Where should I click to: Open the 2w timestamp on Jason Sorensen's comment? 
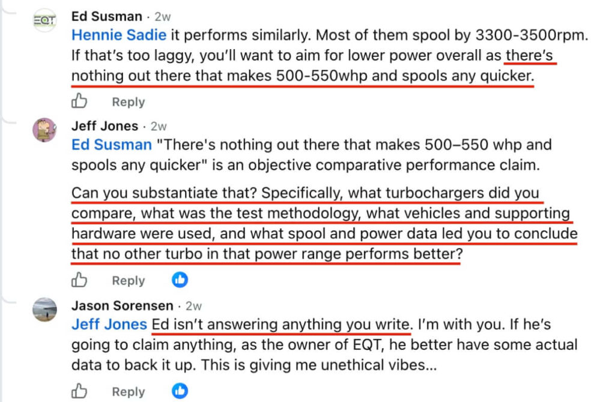pos(193,306)
